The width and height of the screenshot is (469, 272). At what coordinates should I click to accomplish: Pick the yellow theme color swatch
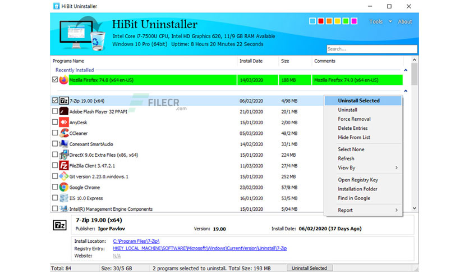pos(337,21)
